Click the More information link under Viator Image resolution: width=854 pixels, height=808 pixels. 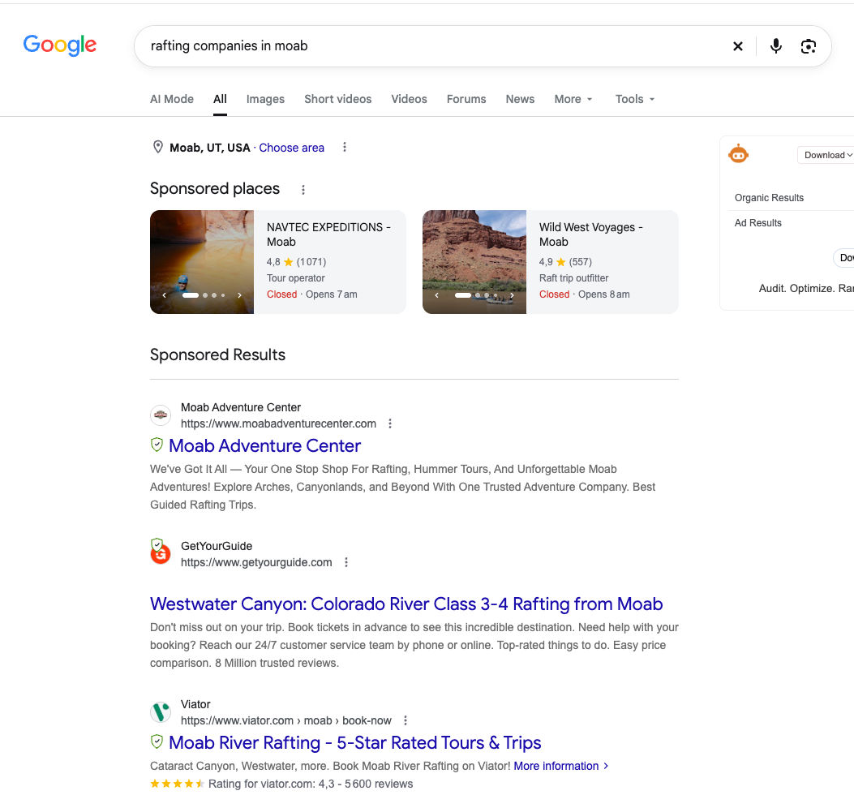coord(561,766)
